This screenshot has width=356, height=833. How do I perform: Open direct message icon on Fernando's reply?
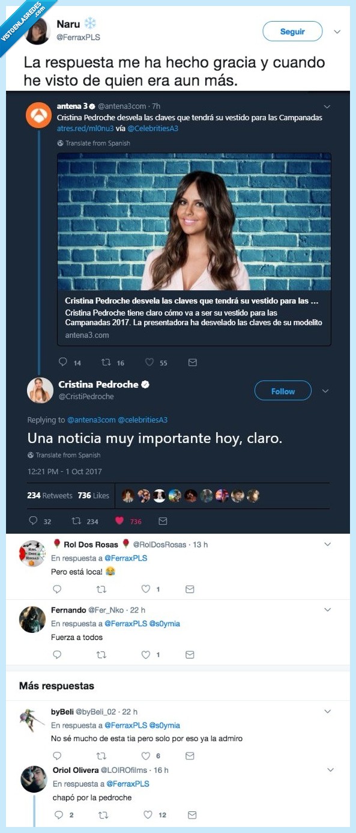(x=190, y=654)
